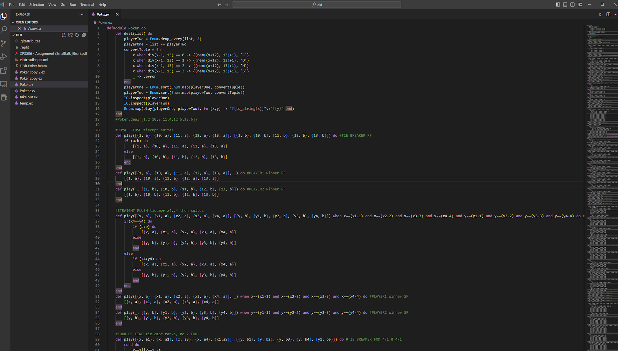618x351 pixels.
Task: Open the Search view in activity bar
Action: coord(4,30)
